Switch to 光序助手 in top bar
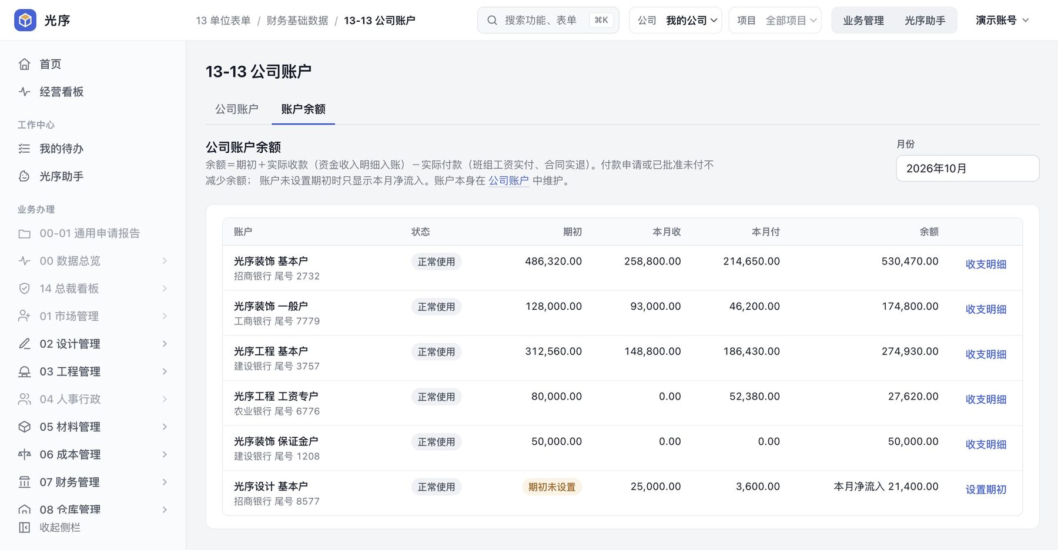This screenshot has width=1058, height=550. [925, 21]
